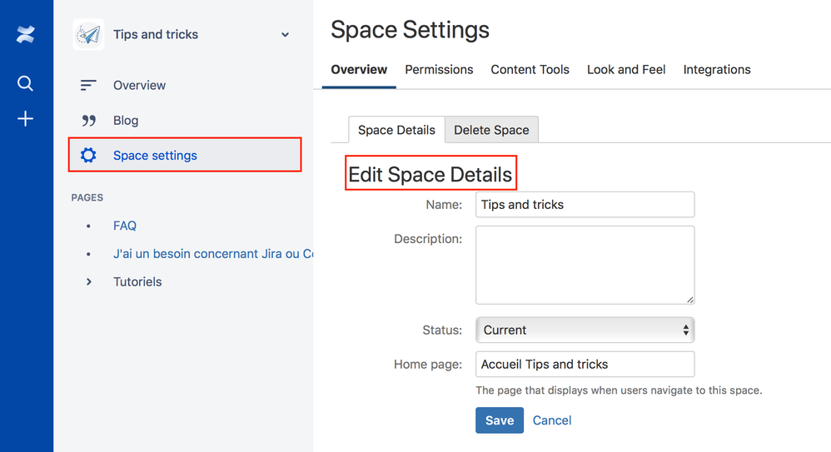This screenshot has width=831, height=452.
Task: Click the Tips and tricks space title
Action: click(155, 34)
